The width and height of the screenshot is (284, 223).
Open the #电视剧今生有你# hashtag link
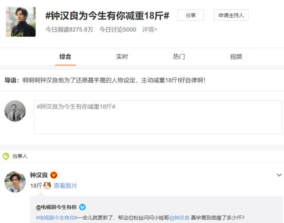[x=56, y=218]
